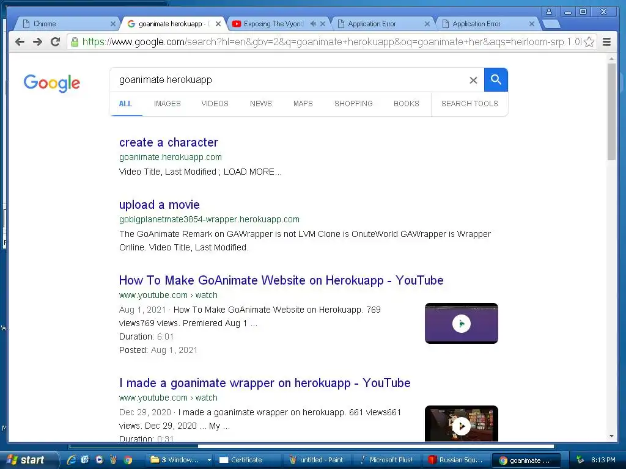626x469 pixels.
Task: Open the Chrome user profile button
Action: tap(549, 12)
